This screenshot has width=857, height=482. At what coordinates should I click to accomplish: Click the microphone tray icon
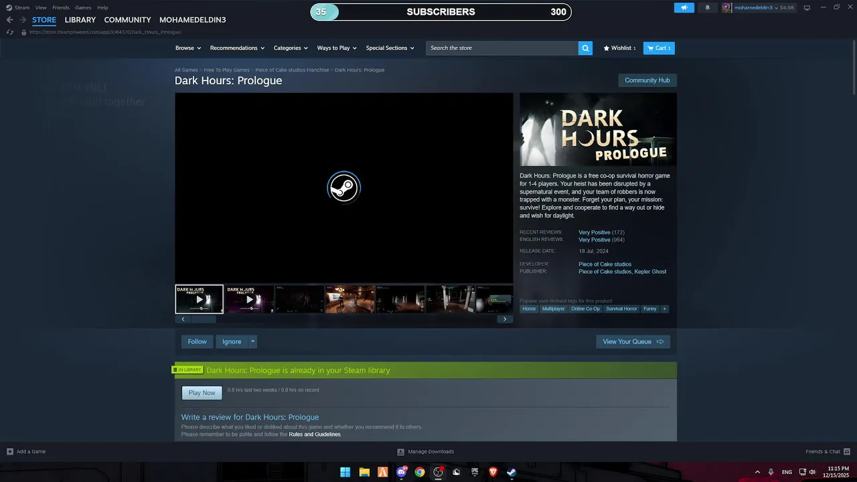[x=771, y=472]
